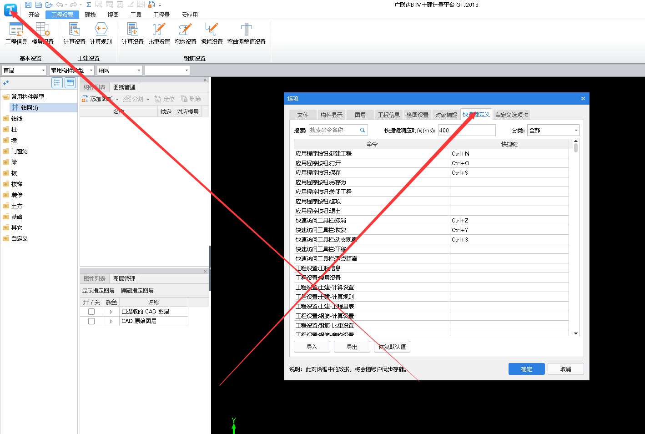Open 添加图纸 dropdown arrow
The image size is (645, 434).
(117, 99)
